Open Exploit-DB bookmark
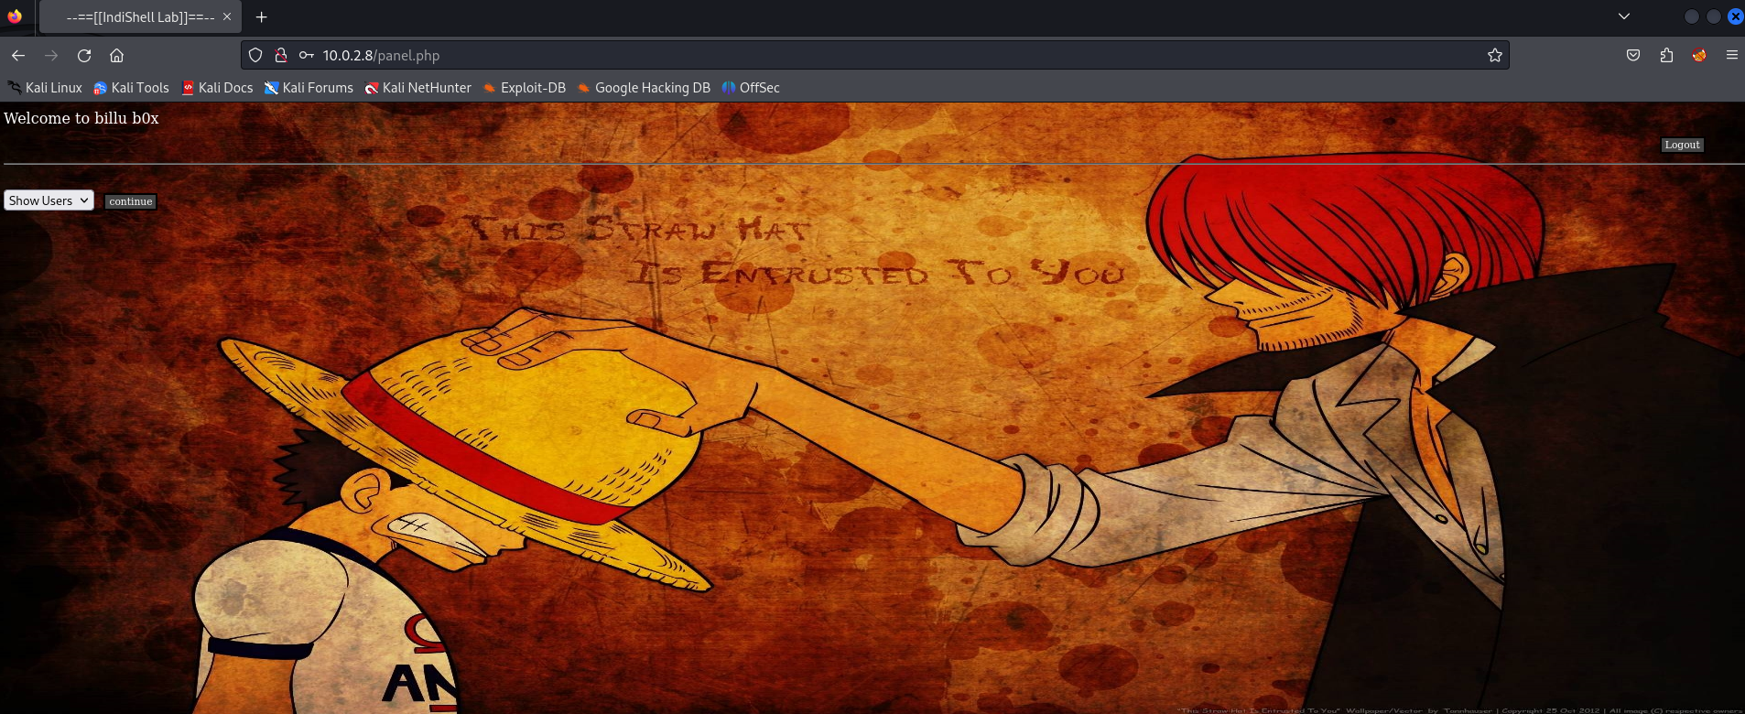This screenshot has height=714, width=1745. (x=525, y=88)
